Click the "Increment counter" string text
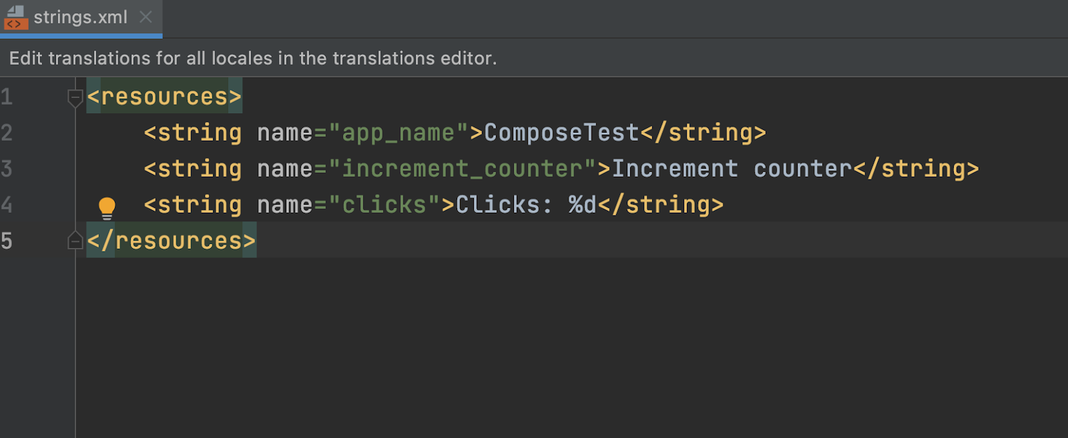 tap(732, 169)
